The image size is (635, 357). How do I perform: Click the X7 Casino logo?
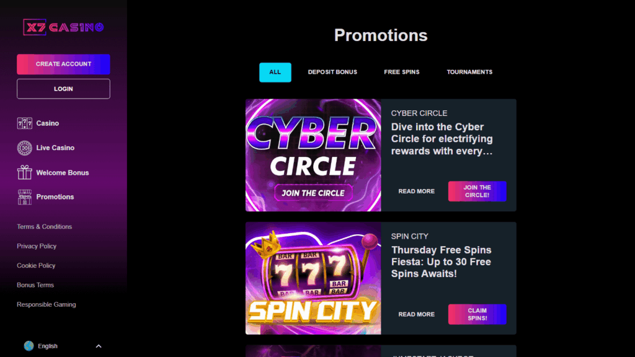63,27
